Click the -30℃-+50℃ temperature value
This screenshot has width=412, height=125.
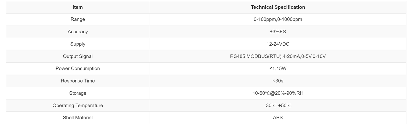tap(278, 105)
